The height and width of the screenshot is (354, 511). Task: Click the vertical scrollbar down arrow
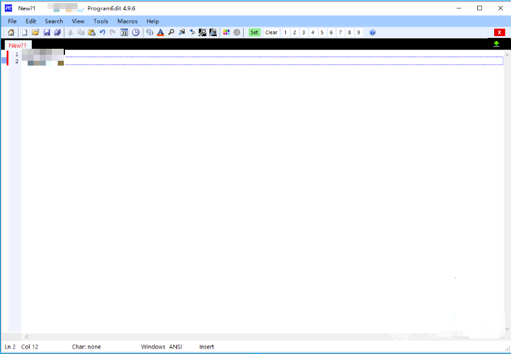pos(507,329)
